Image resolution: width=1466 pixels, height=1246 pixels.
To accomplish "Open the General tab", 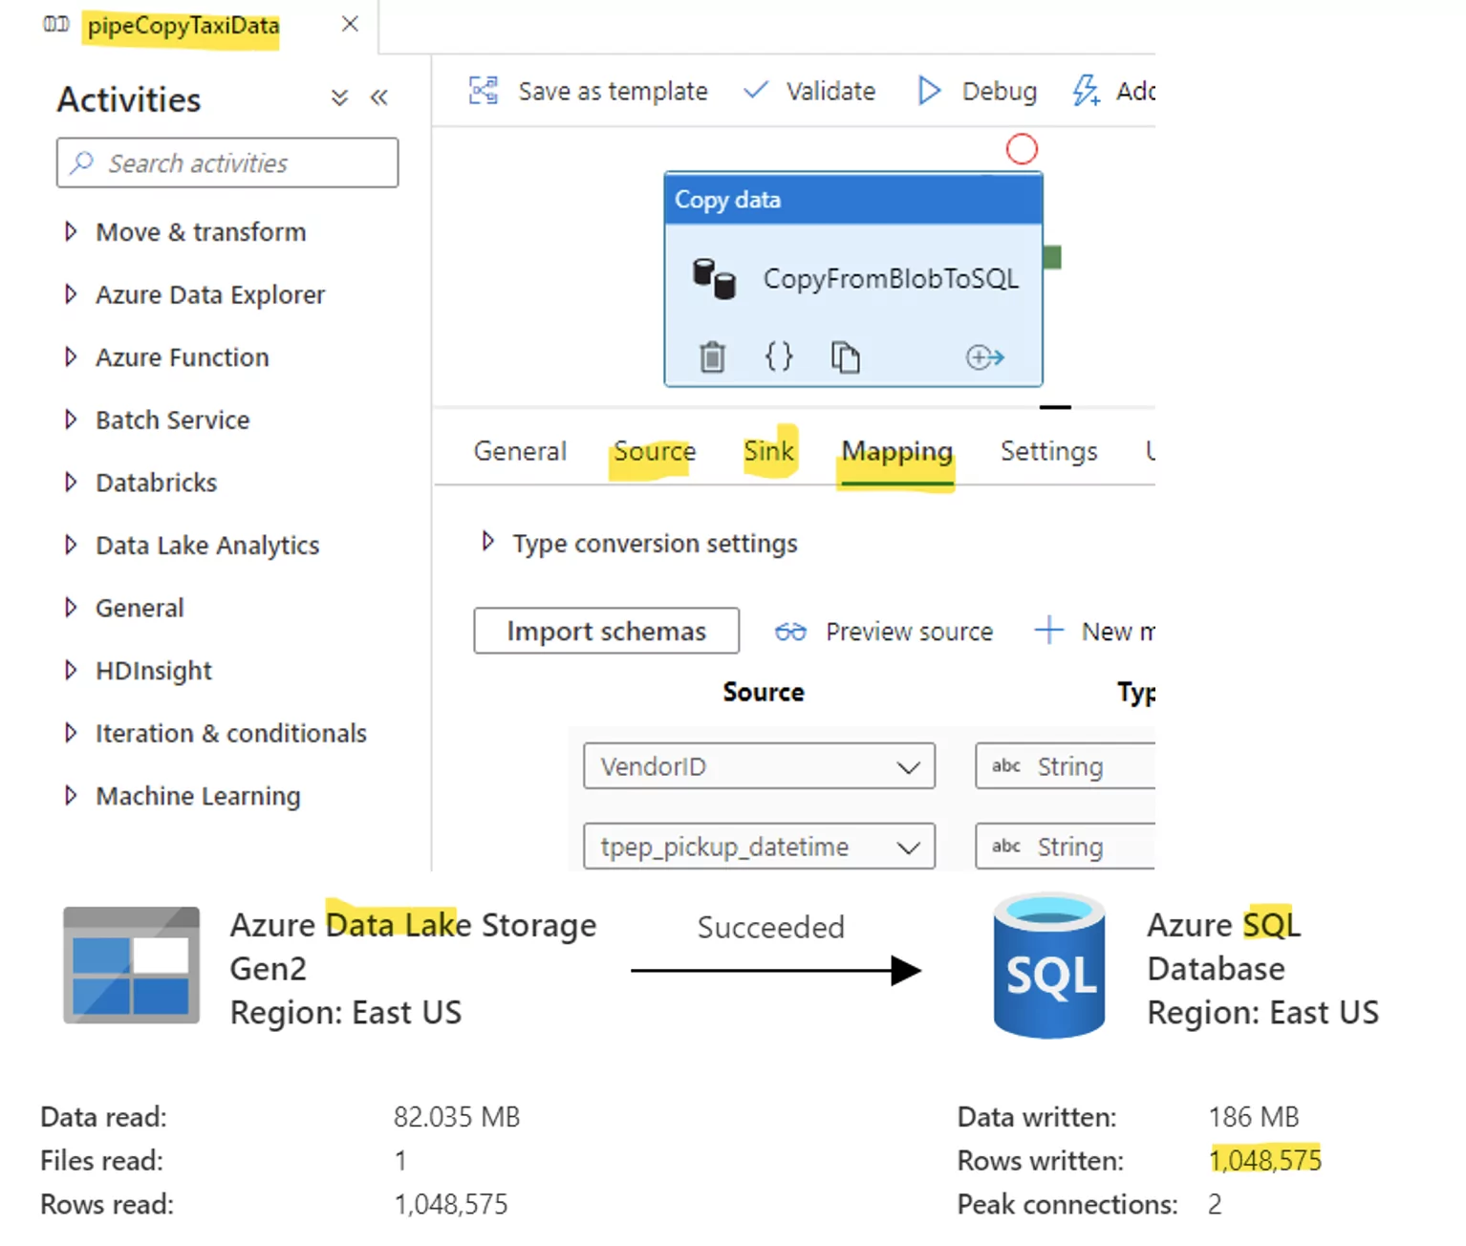I will [x=520, y=451].
